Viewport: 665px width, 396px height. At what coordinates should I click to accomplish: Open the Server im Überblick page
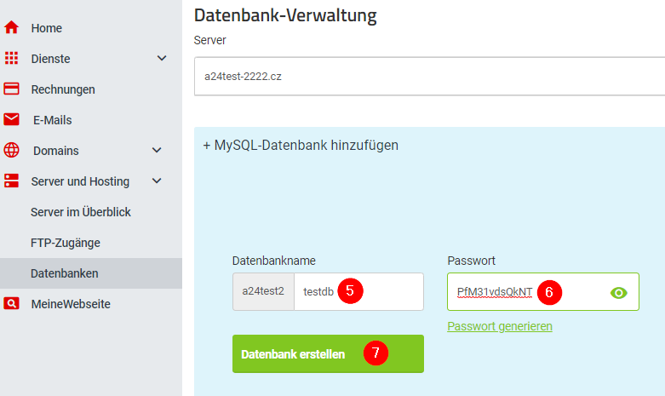(80, 212)
